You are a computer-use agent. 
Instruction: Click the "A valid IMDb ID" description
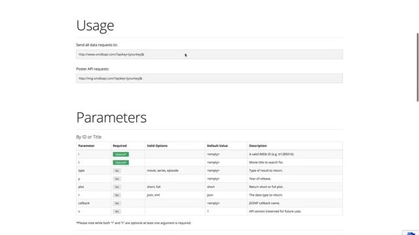point(271,154)
